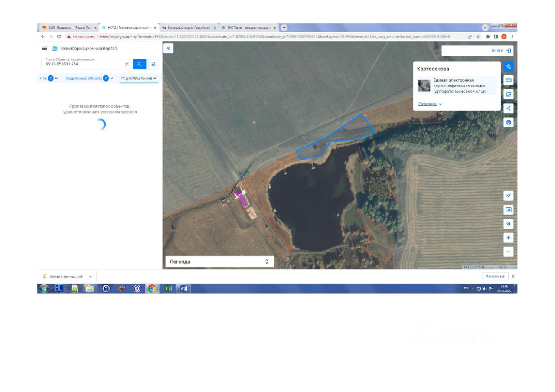Click the 'Геоинформационный портал' logo link
This screenshot has width=555, height=392.
[85, 49]
